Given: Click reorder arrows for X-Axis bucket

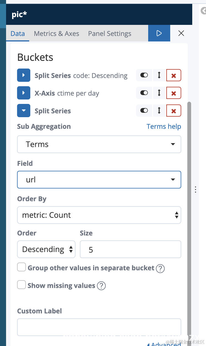Looking at the screenshot, I should point(159,93).
